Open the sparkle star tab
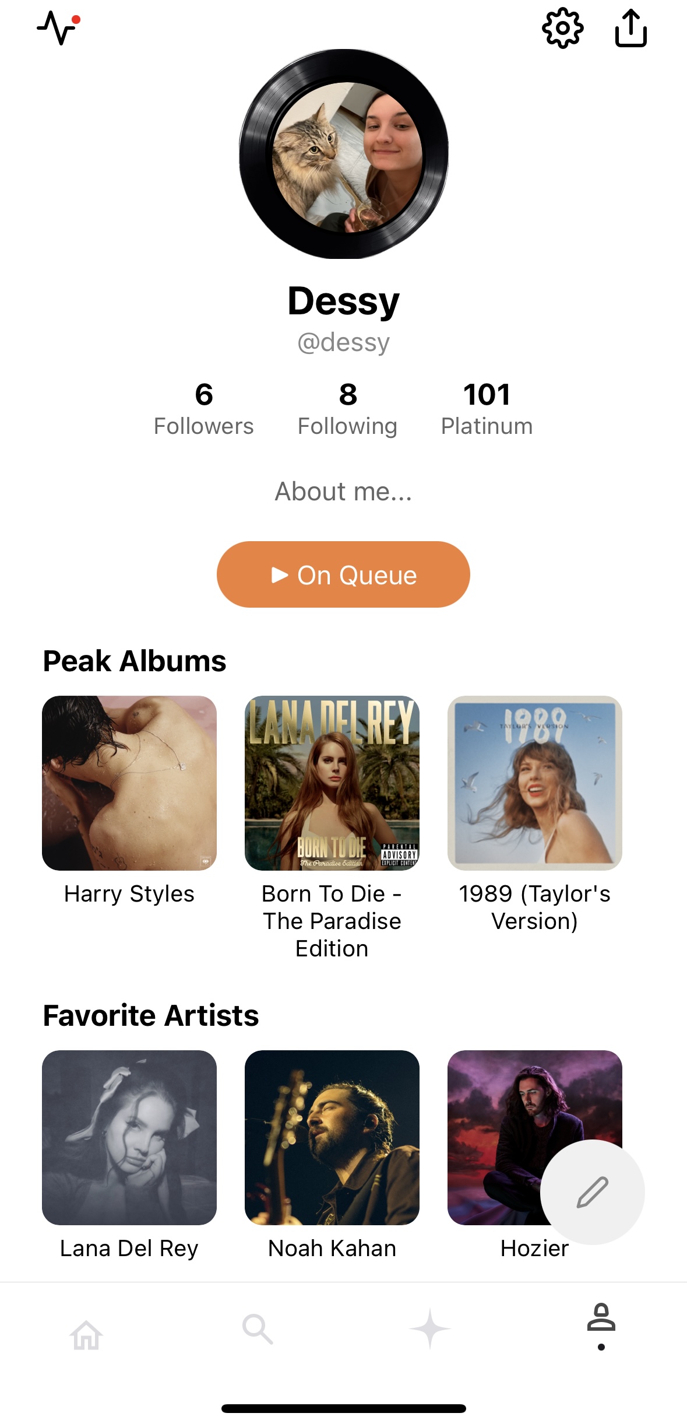This screenshot has height=1427, width=687. [429, 1329]
